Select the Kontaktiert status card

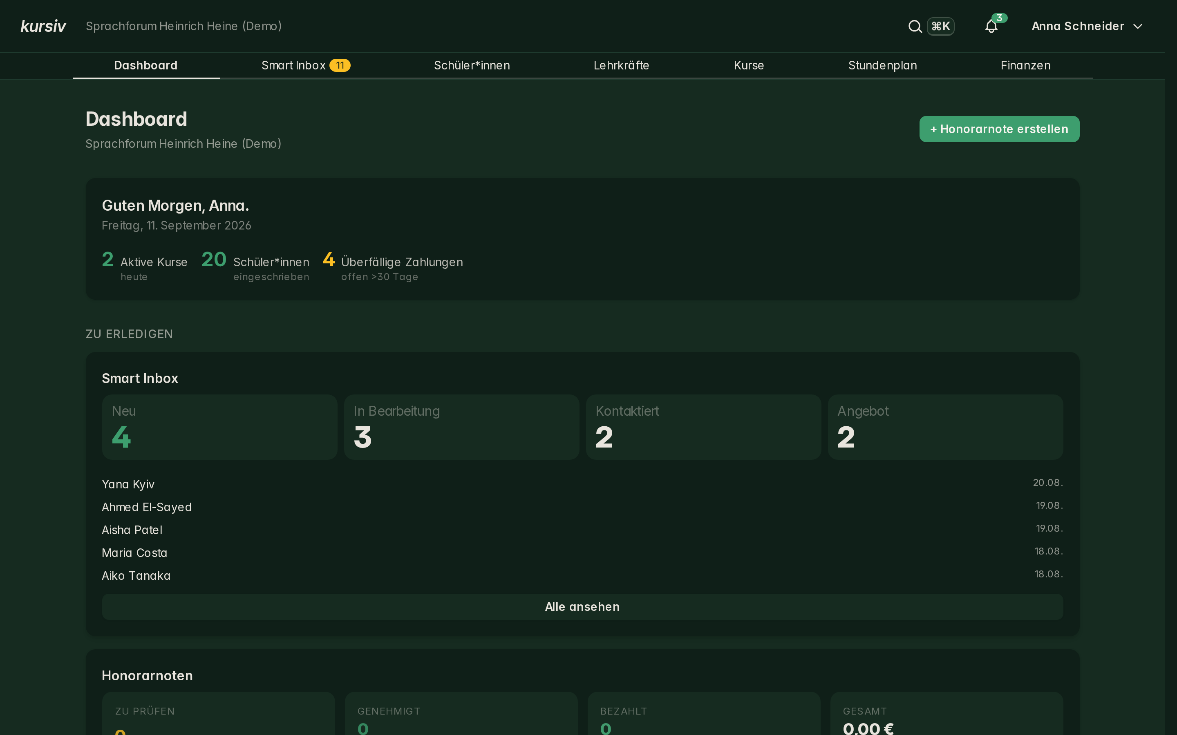click(703, 427)
